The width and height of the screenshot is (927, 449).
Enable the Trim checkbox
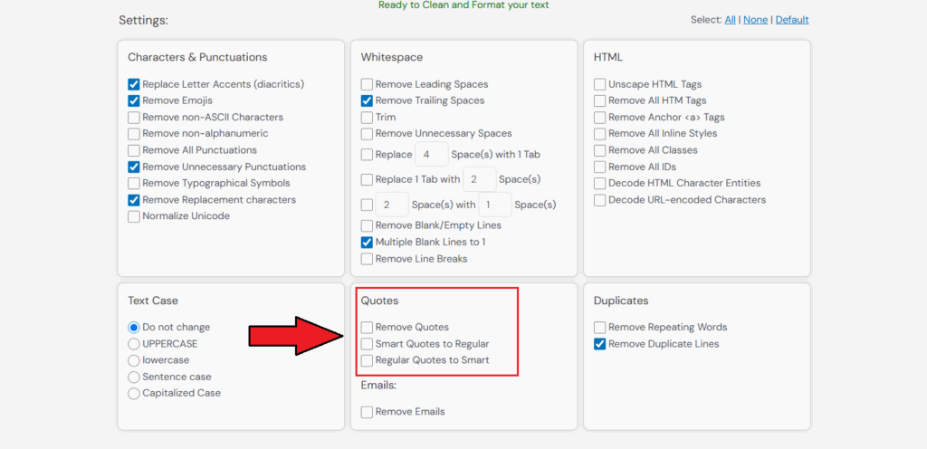click(367, 117)
